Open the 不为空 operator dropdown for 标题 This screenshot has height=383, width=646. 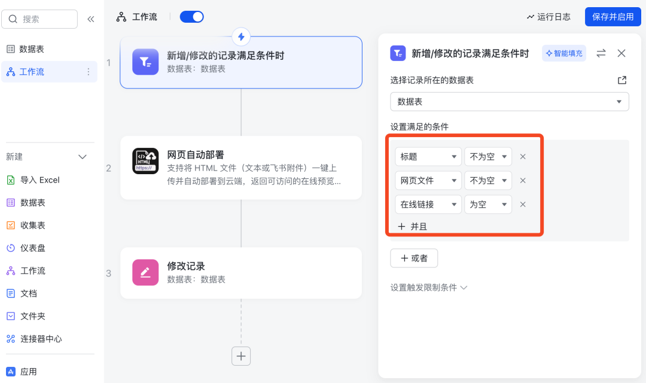(487, 156)
